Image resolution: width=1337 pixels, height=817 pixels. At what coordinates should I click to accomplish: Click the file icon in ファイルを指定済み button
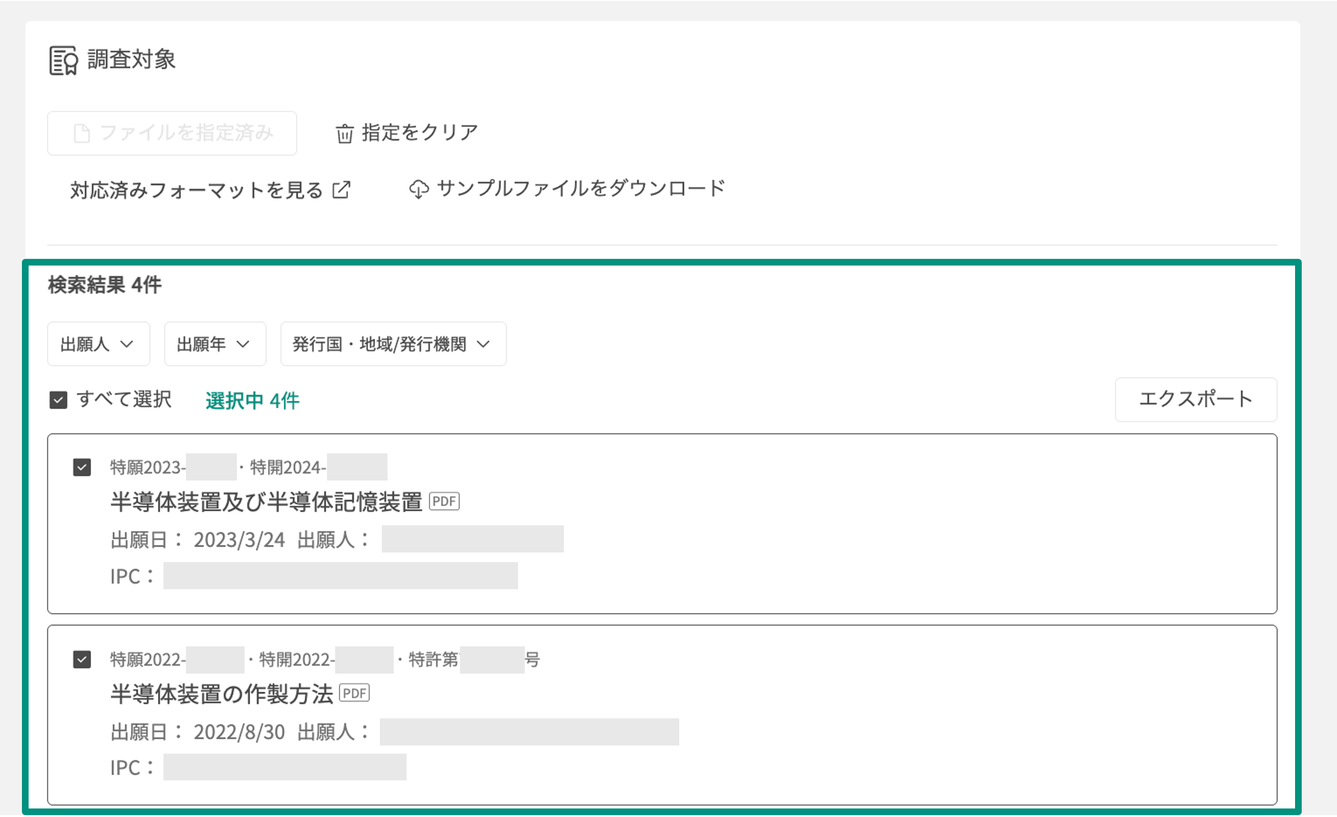pyautogui.click(x=82, y=133)
